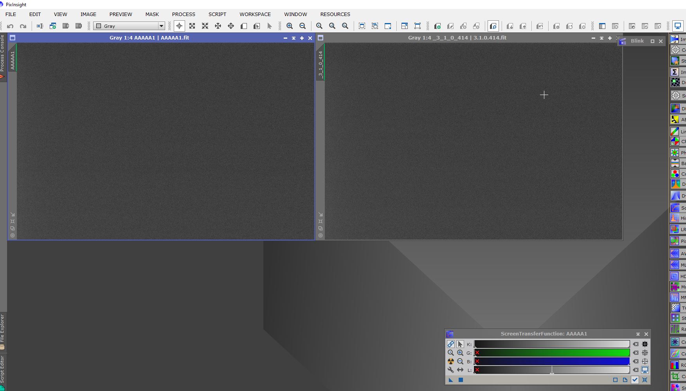Click the wrench icon in ScreenTransferFunction

tap(451, 370)
